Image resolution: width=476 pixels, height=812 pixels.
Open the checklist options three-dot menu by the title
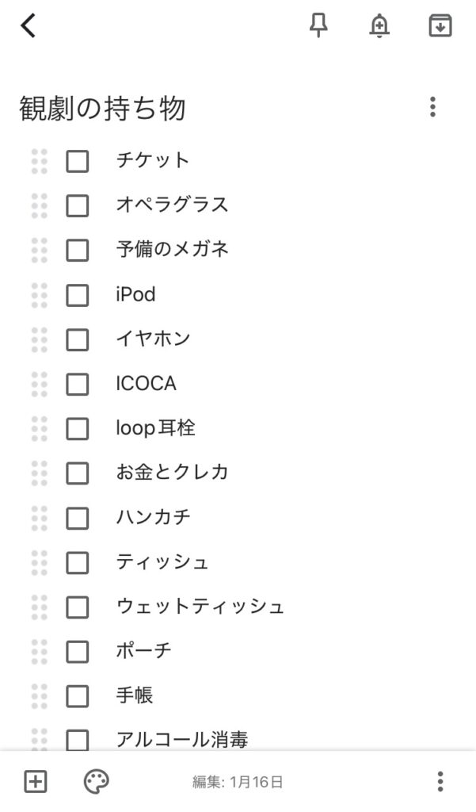click(432, 107)
